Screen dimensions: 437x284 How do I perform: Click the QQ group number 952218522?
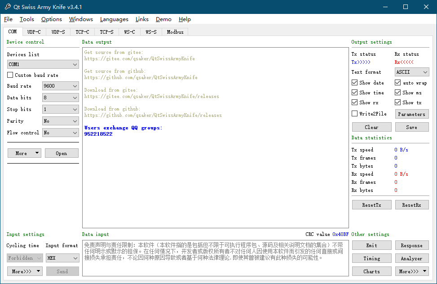point(98,134)
